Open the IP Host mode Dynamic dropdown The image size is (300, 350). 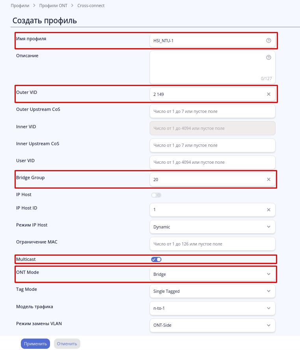coord(212,227)
